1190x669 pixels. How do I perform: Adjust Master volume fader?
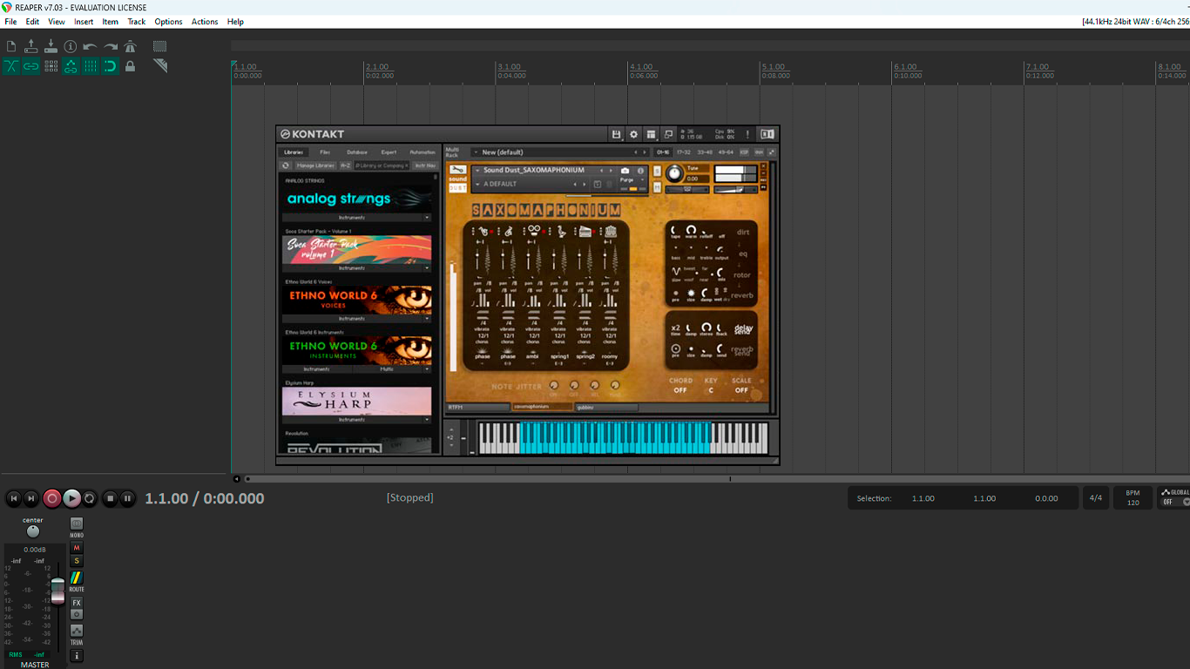click(x=57, y=590)
